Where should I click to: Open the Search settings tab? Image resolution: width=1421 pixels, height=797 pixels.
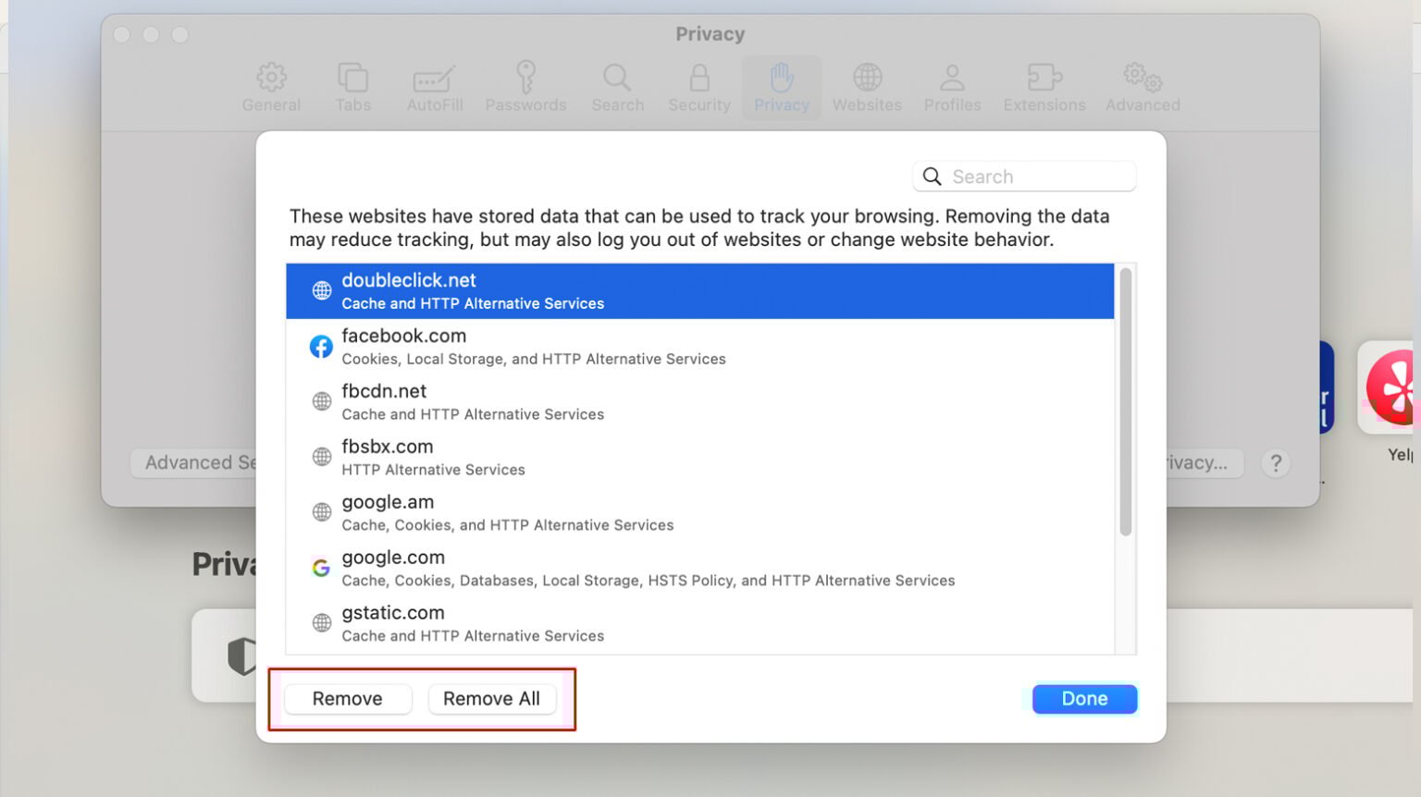pyautogui.click(x=617, y=86)
